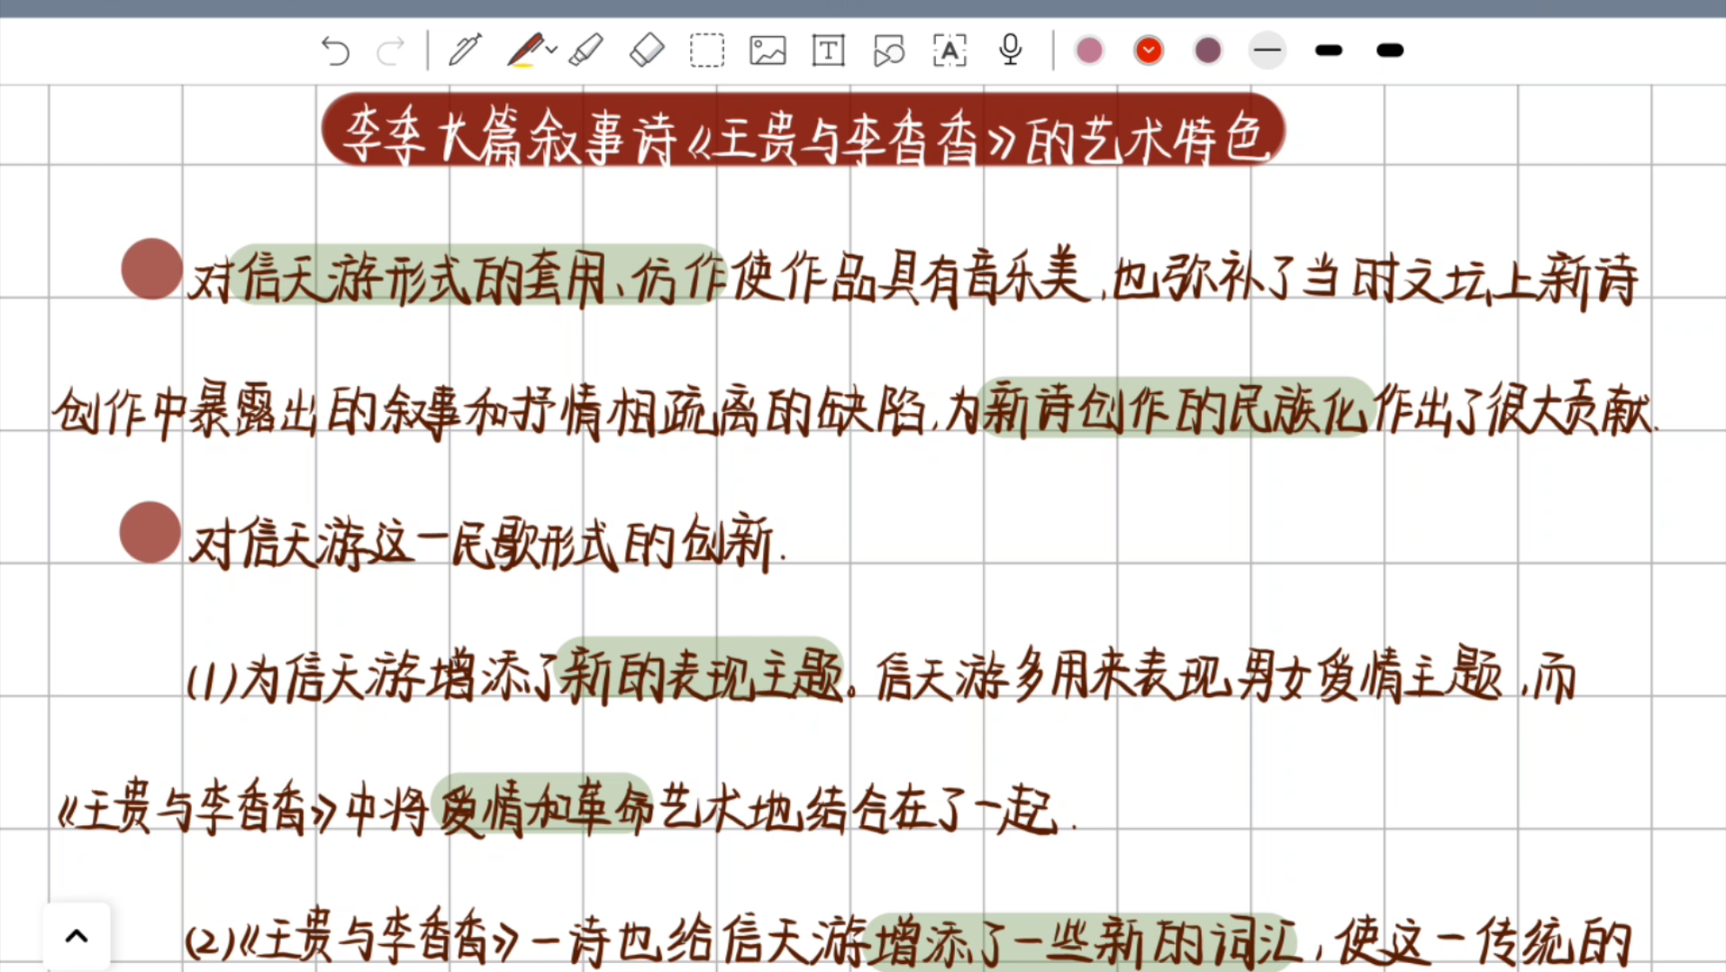Click the highlighted phrase 新的表现主题

click(701, 671)
